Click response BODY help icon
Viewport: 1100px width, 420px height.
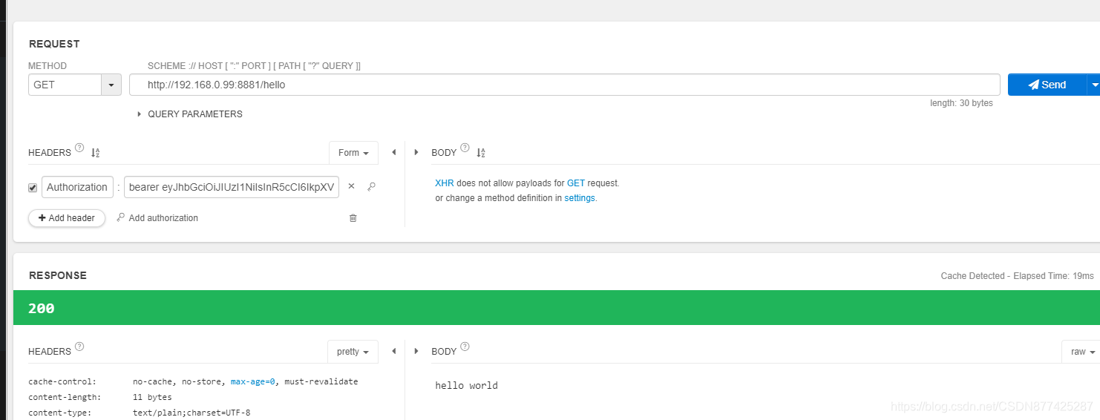(465, 347)
